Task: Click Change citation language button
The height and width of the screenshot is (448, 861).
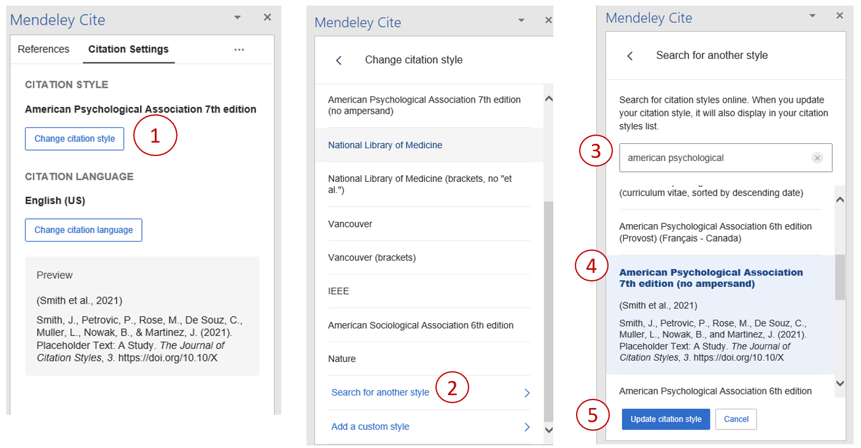Action: coord(84,230)
